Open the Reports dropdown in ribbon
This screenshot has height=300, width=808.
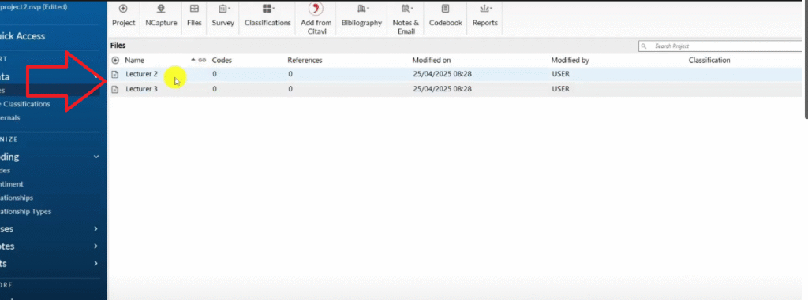coord(485,16)
